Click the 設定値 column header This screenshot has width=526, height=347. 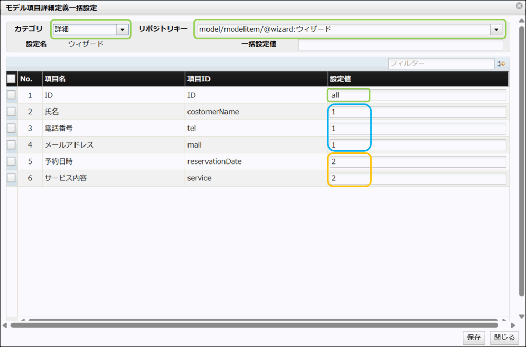pyautogui.click(x=418, y=79)
